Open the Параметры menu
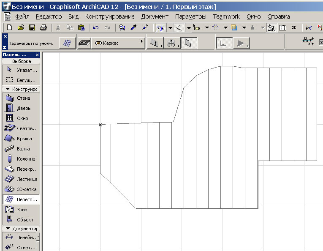323x251 pixels. [x=190, y=16]
